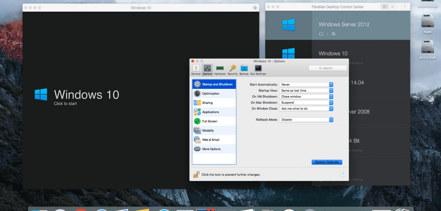Power on Windows Server 2012
This screenshot has height=211, width=441.
321,34
